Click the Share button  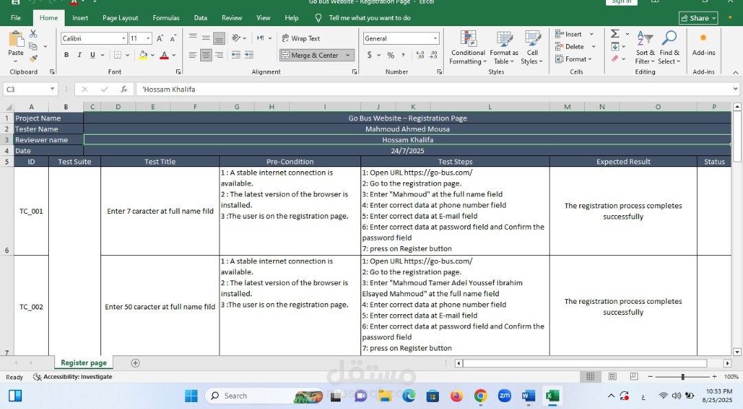coord(698,18)
